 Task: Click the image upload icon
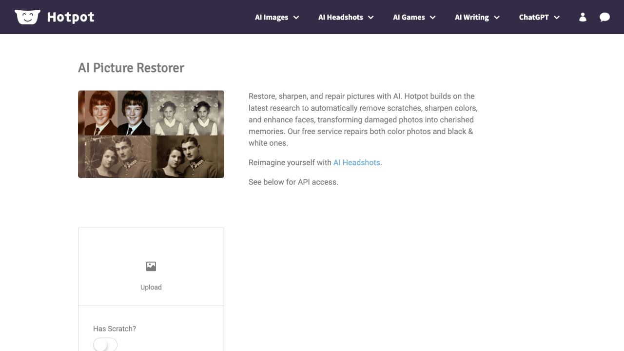point(151,266)
